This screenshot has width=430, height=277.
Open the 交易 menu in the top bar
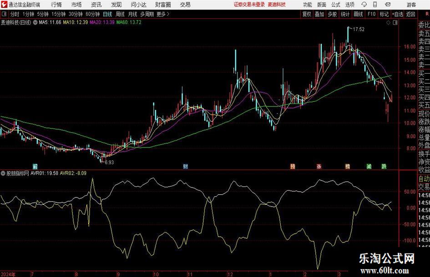click(x=185, y=5)
